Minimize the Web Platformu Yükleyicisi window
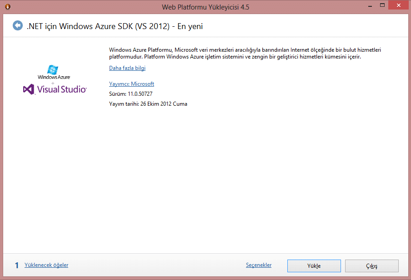 click(370, 5)
